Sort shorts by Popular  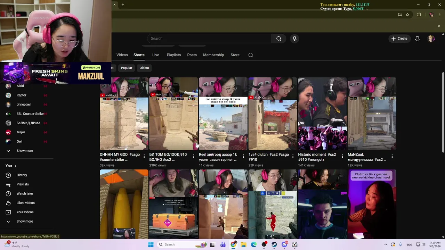127,68
